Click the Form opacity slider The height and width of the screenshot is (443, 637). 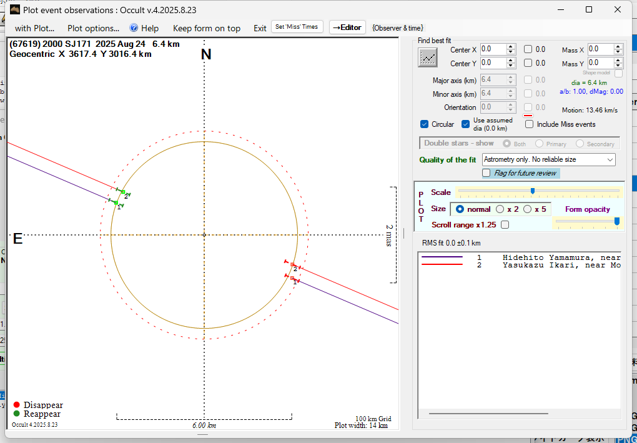click(587, 221)
